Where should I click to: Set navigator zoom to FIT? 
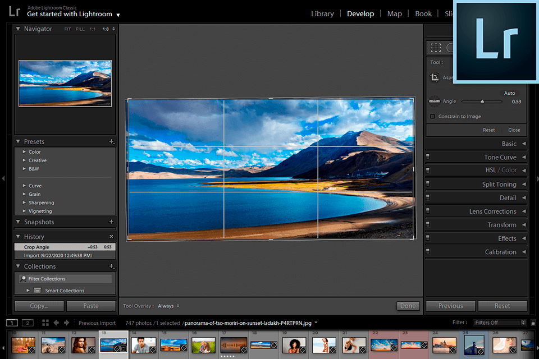tap(67, 29)
